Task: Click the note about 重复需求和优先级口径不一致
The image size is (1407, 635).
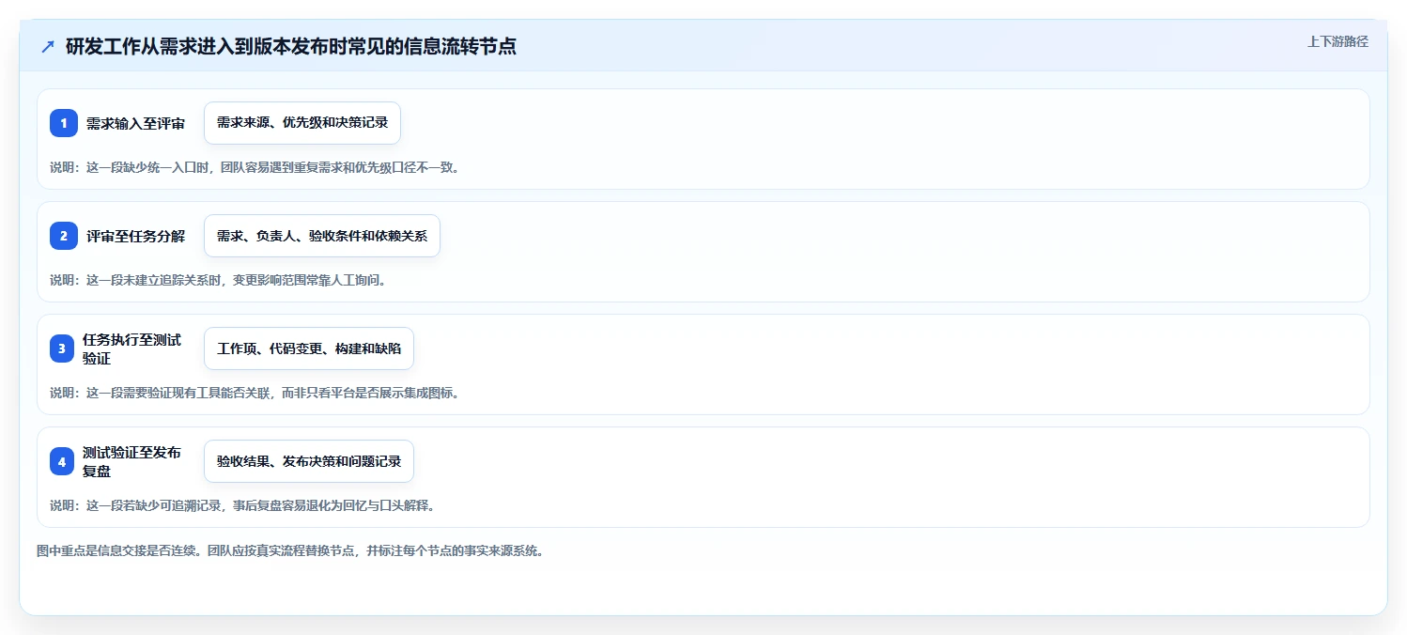Action: [x=255, y=167]
